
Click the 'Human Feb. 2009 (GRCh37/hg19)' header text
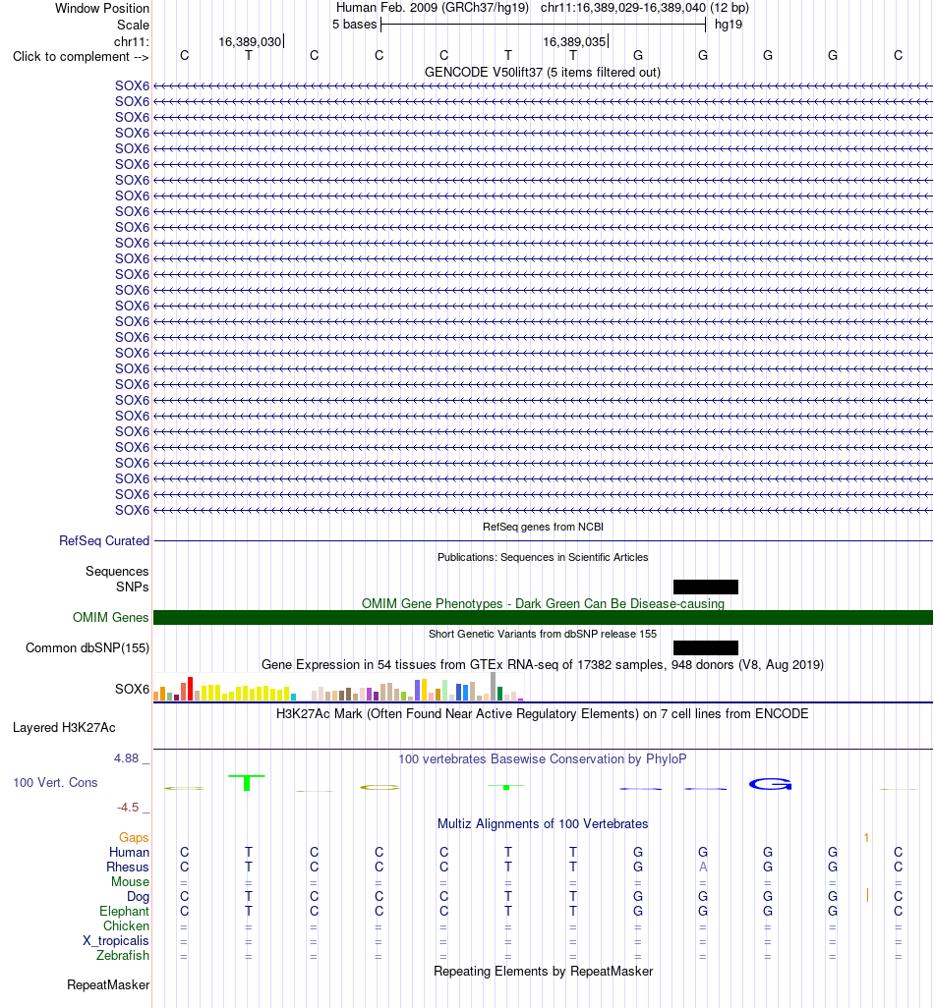[433, 8]
